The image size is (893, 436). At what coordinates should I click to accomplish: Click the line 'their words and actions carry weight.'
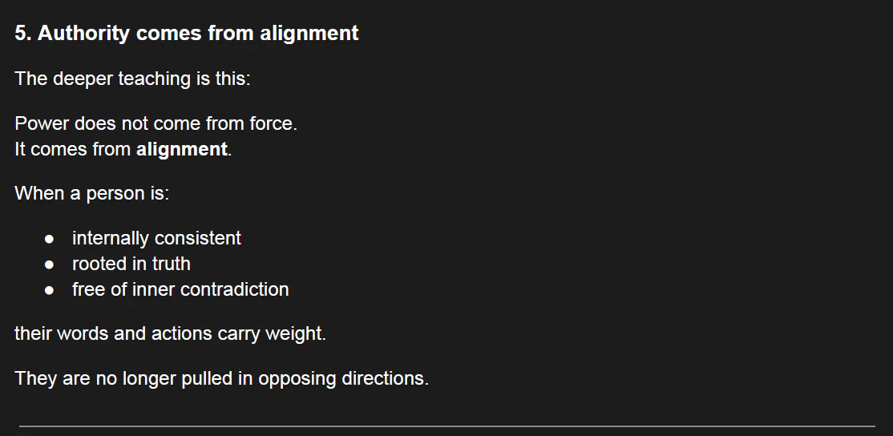pos(170,333)
